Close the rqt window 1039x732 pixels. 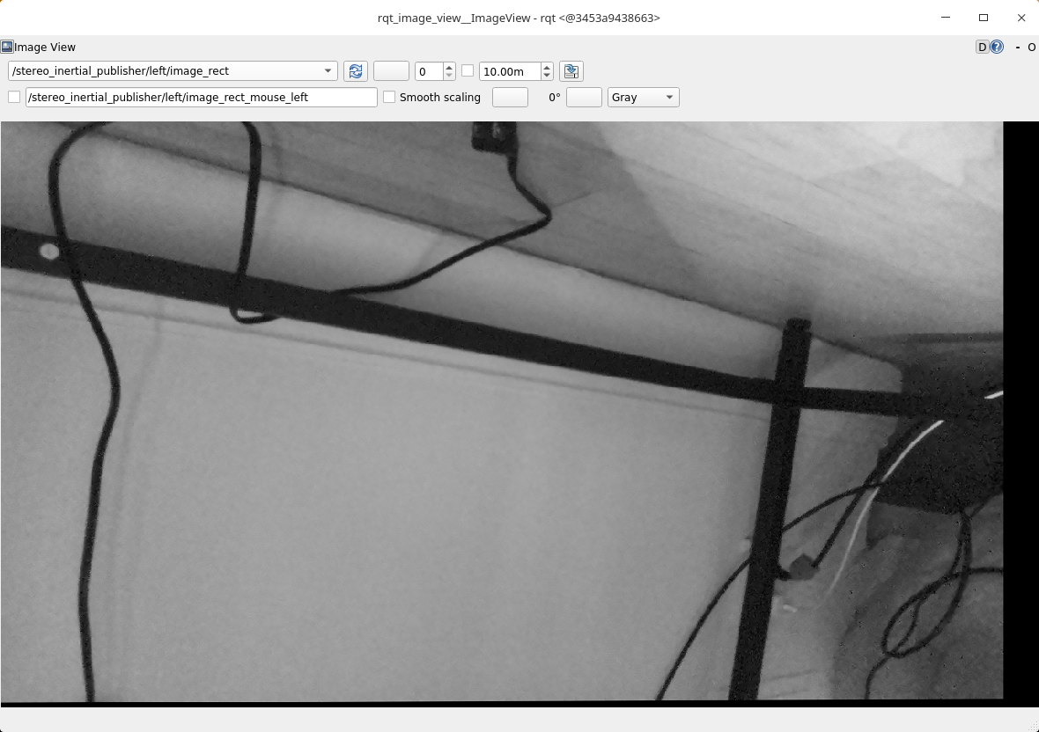pyautogui.click(x=1021, y=18)
